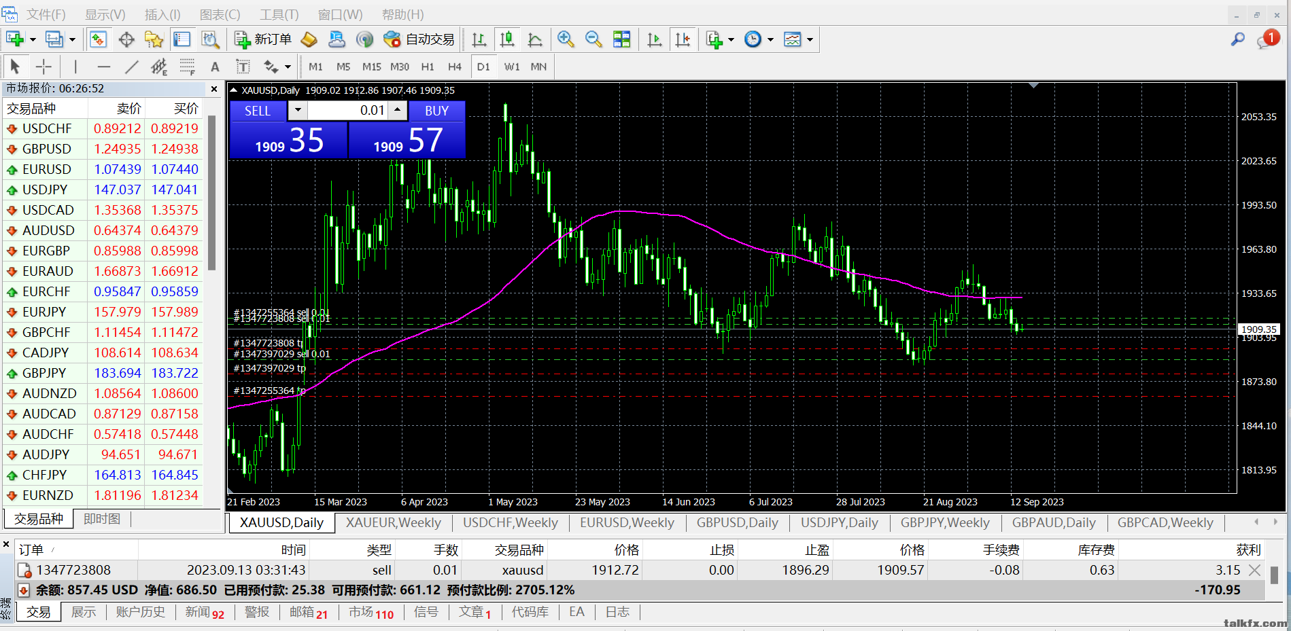Open the chat notification bubble
The width and height of the screenshot is (1291, 631).
[1268, 39]
